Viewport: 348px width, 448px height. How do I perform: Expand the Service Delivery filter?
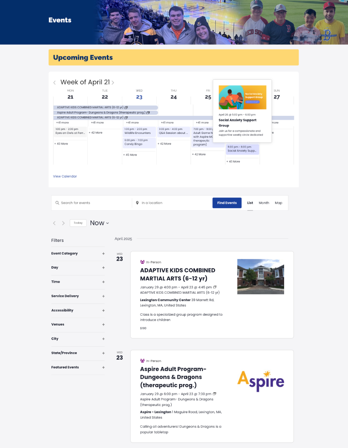(x=103, y=296)
